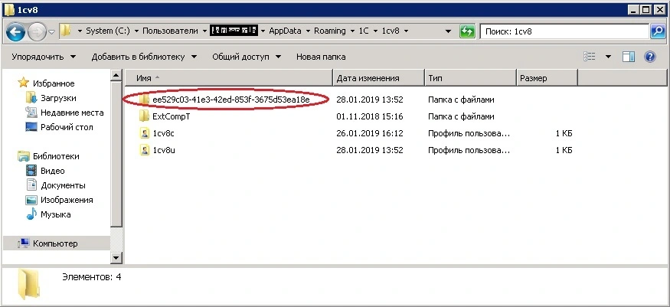The width and height of the screenshot is (670, 307).
Task: Open the Общий доступ dropdown
Action: (x=246, y=57)
